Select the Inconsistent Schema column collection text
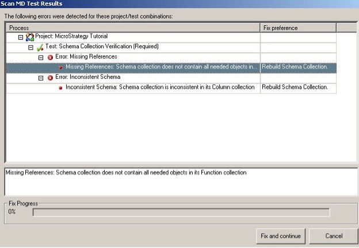The width and height of the screenshot is (359, 248). (x=160, y=87)
